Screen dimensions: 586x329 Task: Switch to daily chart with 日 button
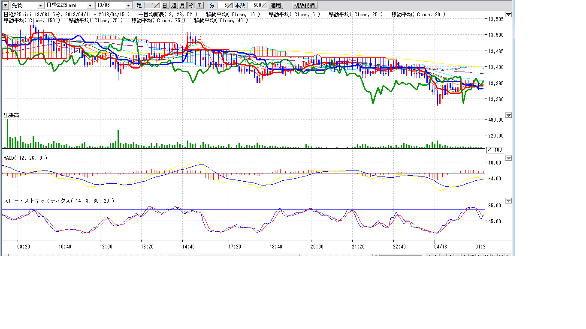tap(165, 6)
